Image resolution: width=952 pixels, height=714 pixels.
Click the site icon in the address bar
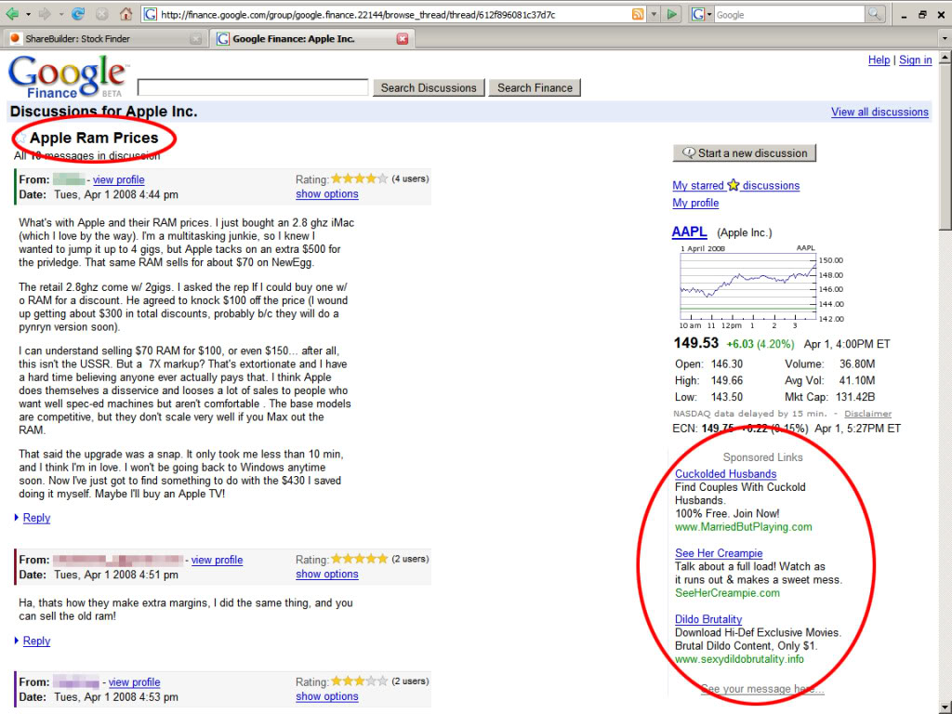click(x=150, y=14)
